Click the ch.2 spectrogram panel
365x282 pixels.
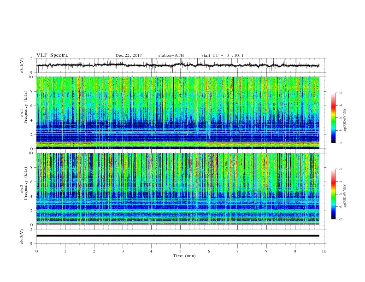(x=177, y=189)
